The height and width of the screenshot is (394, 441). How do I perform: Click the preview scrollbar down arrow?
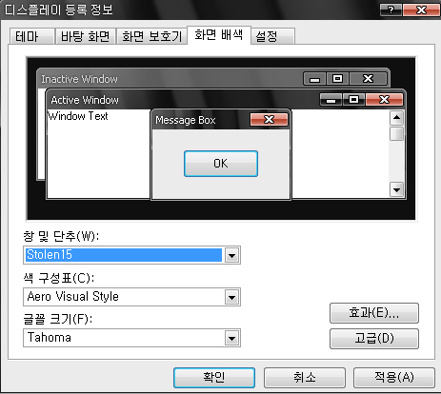(396, 190)
